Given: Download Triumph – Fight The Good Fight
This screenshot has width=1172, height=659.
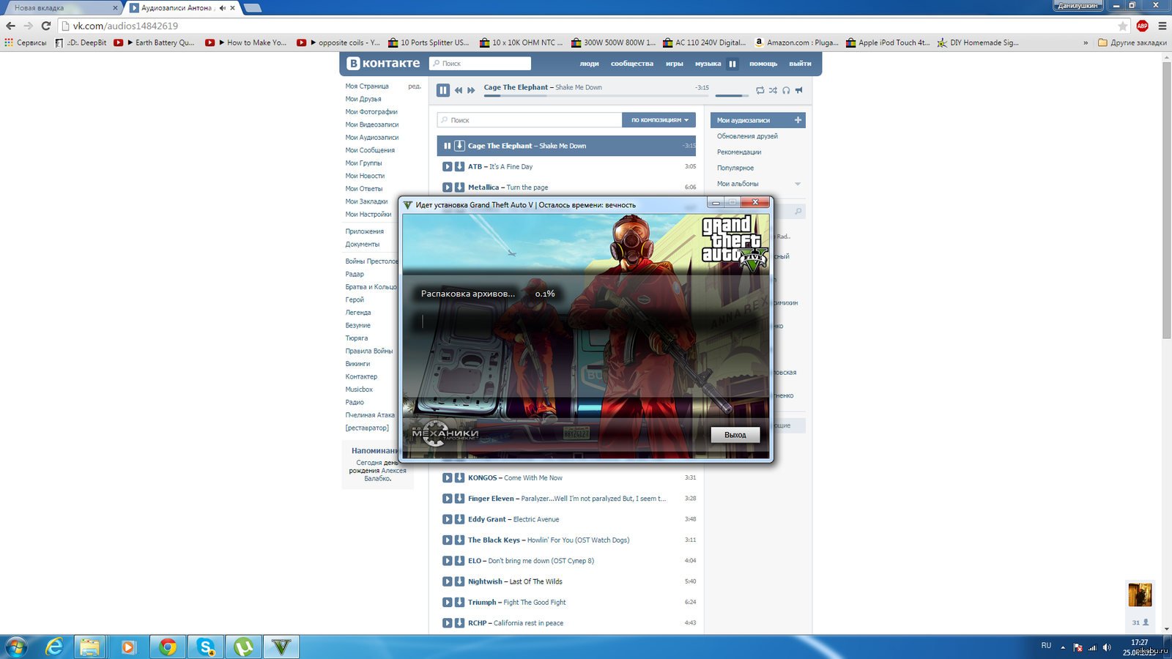Looking at the screenshot, I should tap(459, 603).
